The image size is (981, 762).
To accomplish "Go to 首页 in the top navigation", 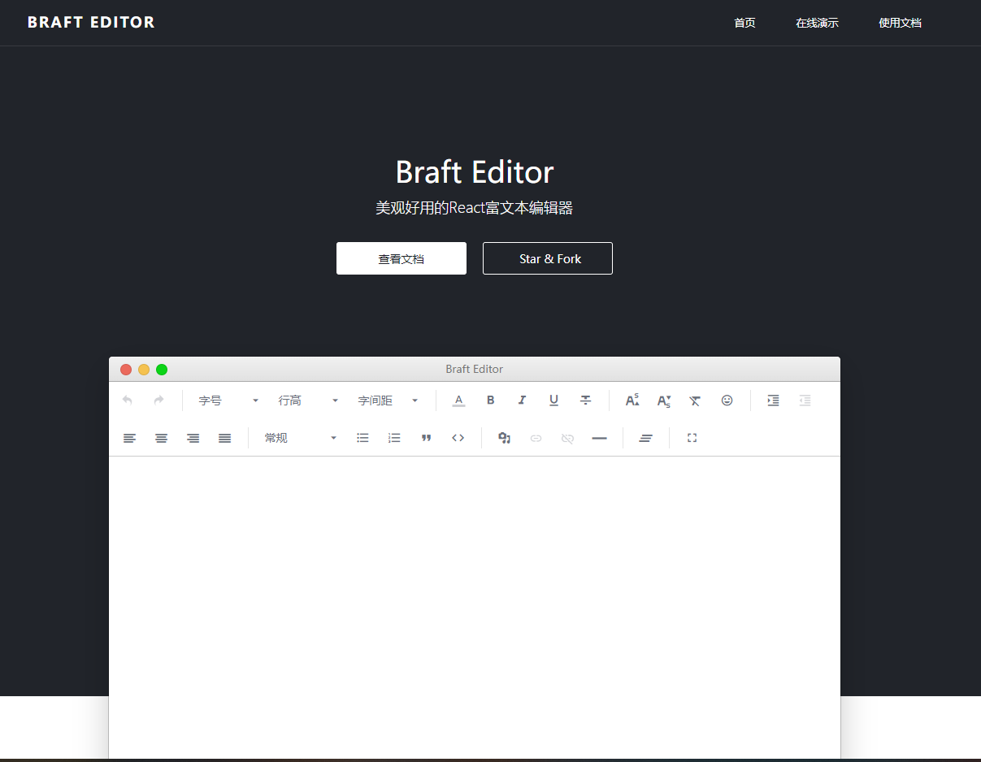I will [x=744, y=23].
